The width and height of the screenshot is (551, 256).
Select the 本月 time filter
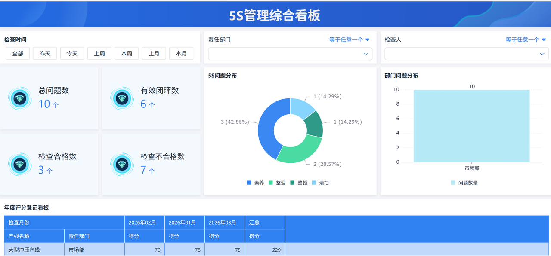click(181, 54)
